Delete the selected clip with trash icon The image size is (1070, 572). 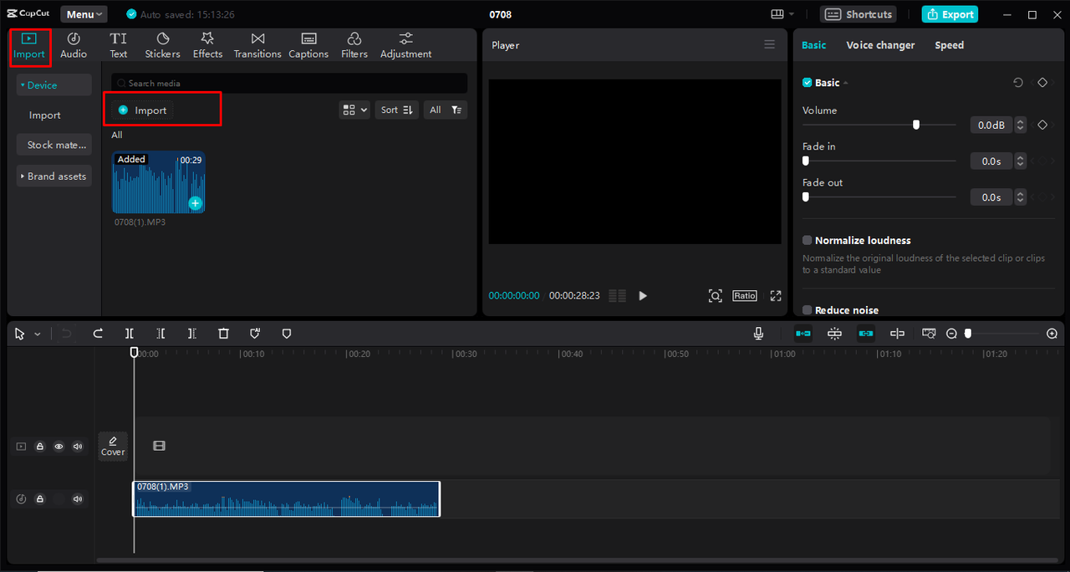[x=223, y=334]
